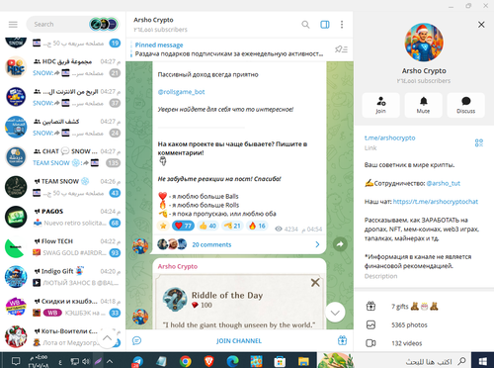Image resolution: width=494 pixels, height=368 pixels.
Task: Open Telegram from the taskbar
Action: 138,361
